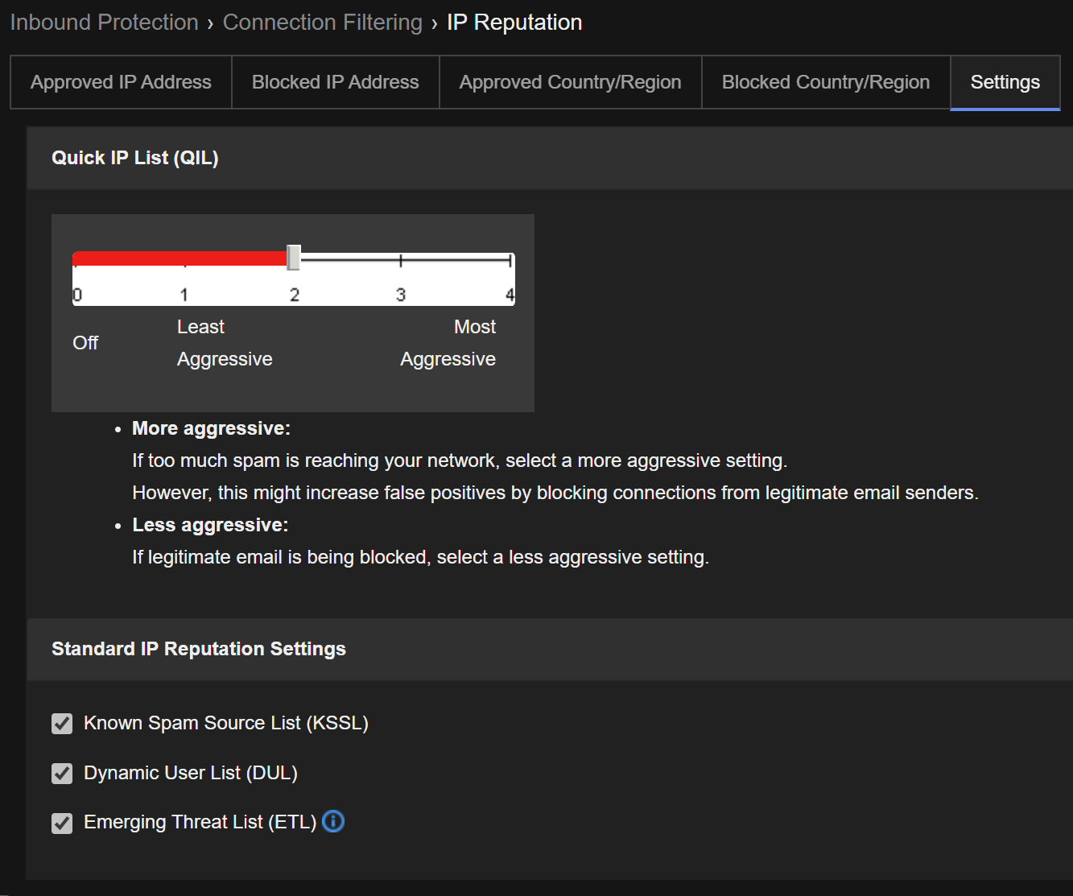Click the Most Aggressive slider label
Viewport: 1073px width, 896px height.
pos(448,343)
